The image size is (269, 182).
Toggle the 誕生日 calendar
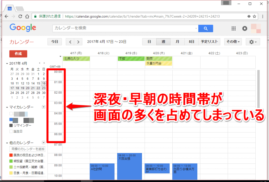click(x=11, y=131)
